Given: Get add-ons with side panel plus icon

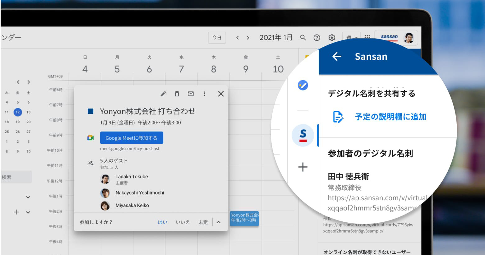Looking at the screenshot, I should click(x=303, y=167).
